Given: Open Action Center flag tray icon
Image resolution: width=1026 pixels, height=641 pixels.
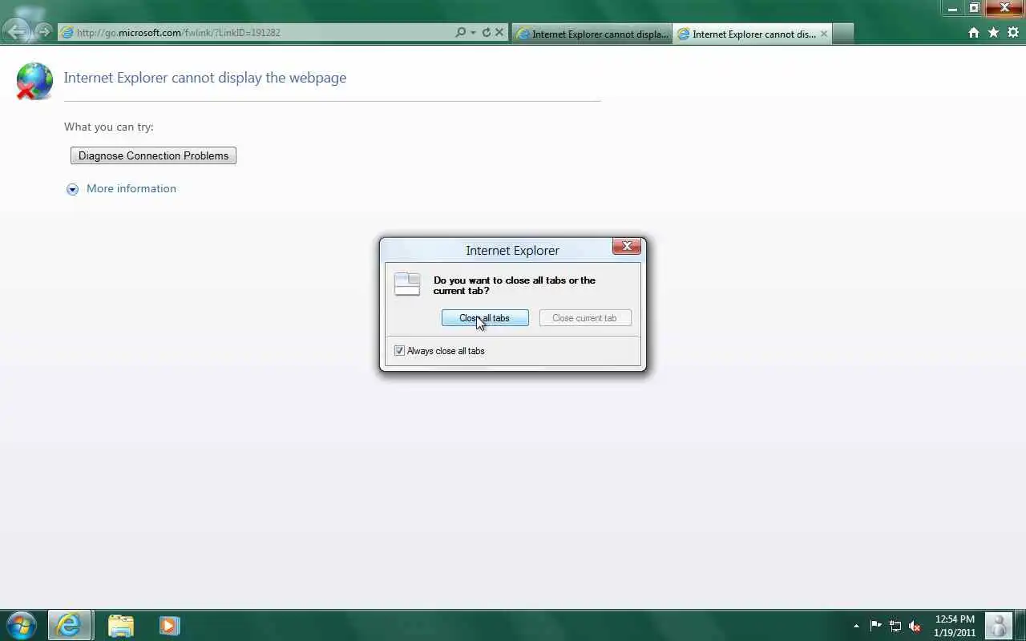Looking at the screenshot, I should [875, 626].
